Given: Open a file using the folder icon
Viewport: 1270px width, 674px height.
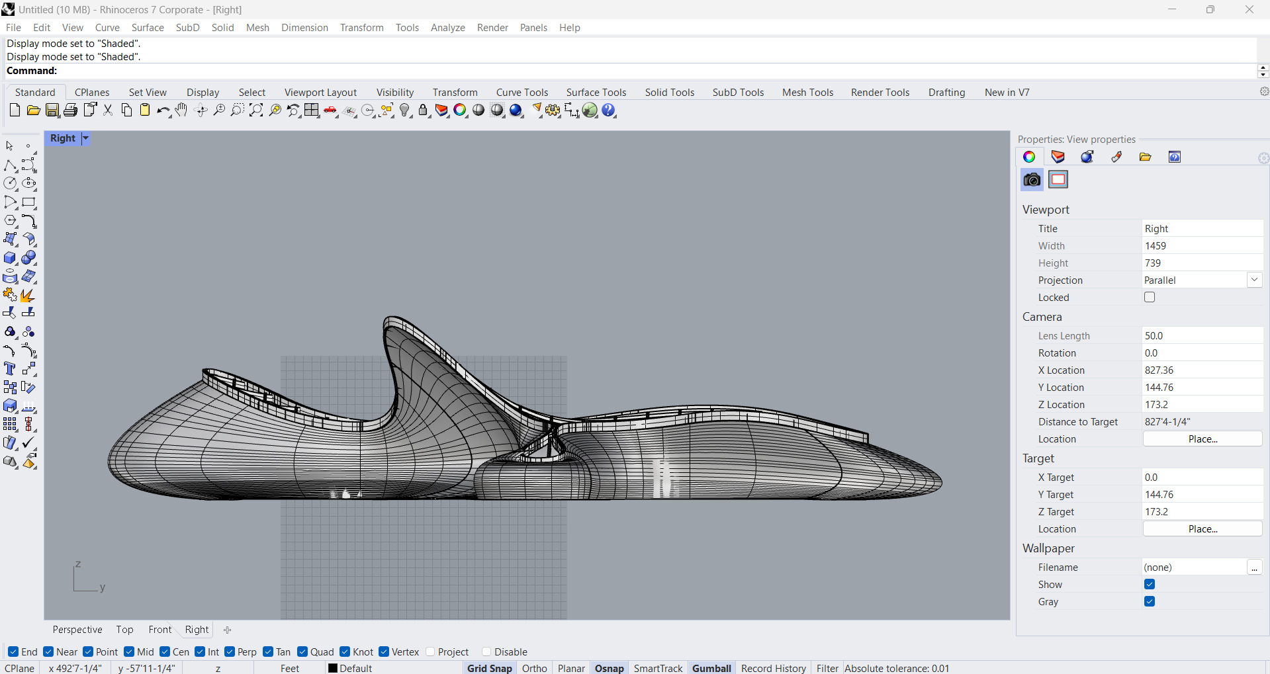Looking at the screenshot, I should (33, 110).
